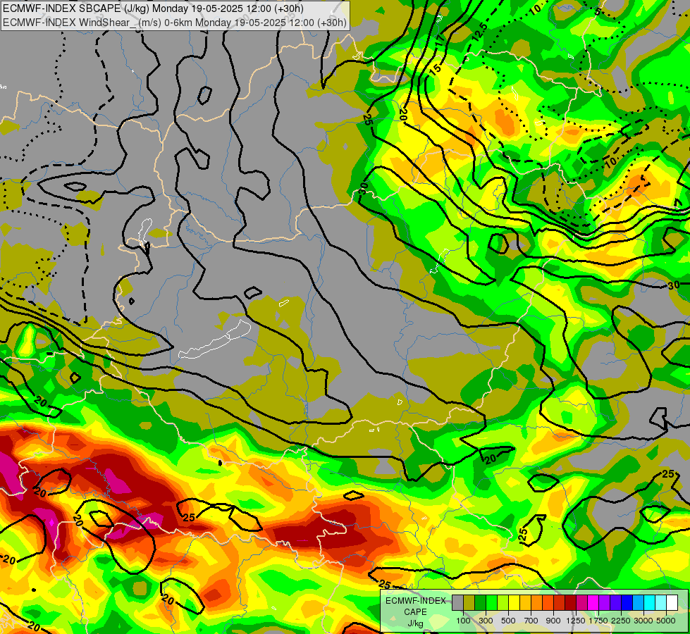Click the 'ECMWF-INDEX' text in the legend

click(x=416, y=601)
